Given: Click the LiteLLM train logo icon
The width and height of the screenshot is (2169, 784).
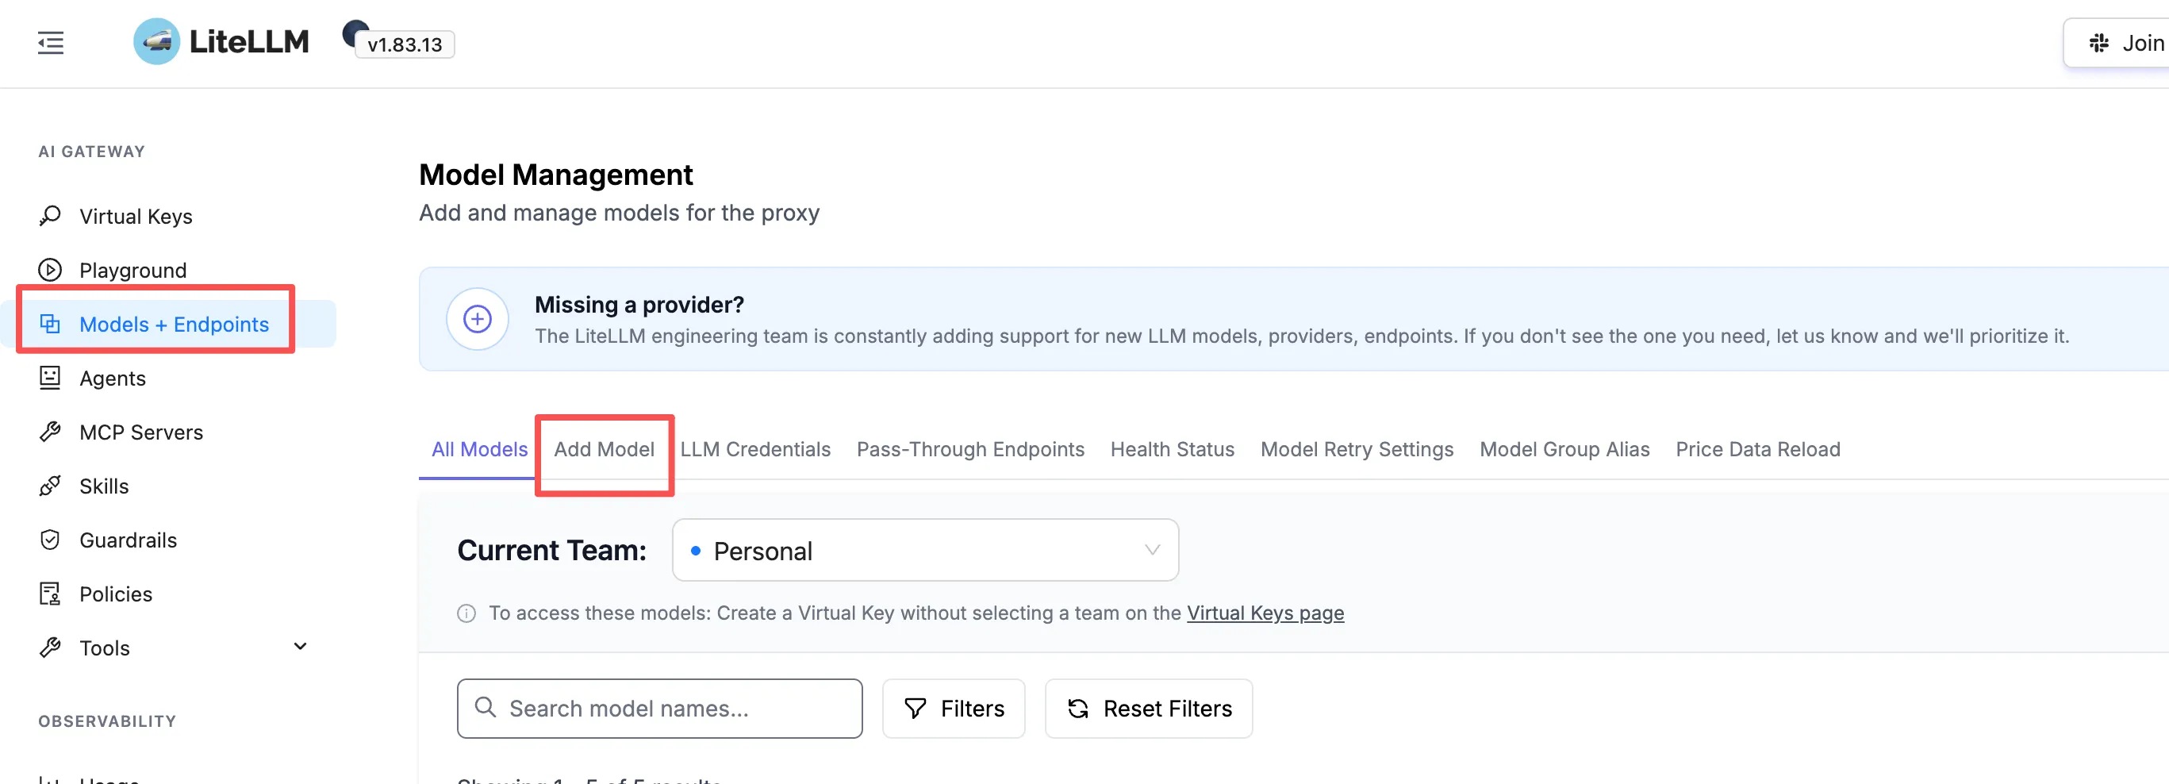Looking at the screenshot, I should (156, 41).
